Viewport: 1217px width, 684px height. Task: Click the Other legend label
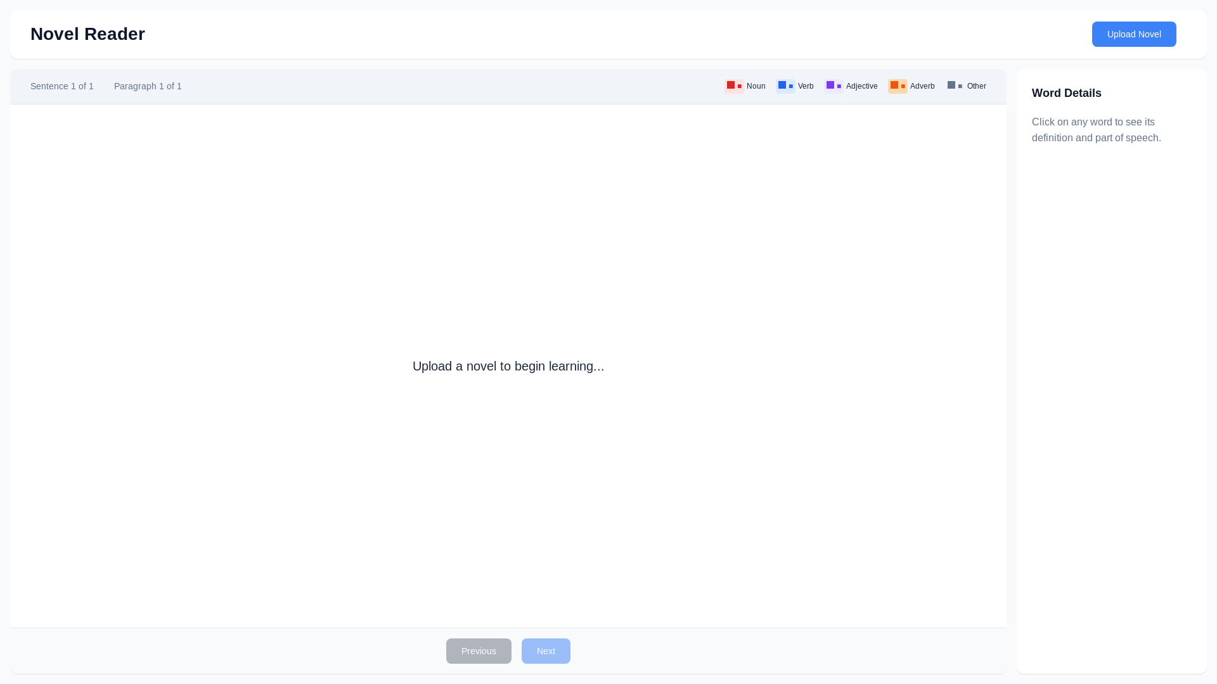click(x=976, y=86)
